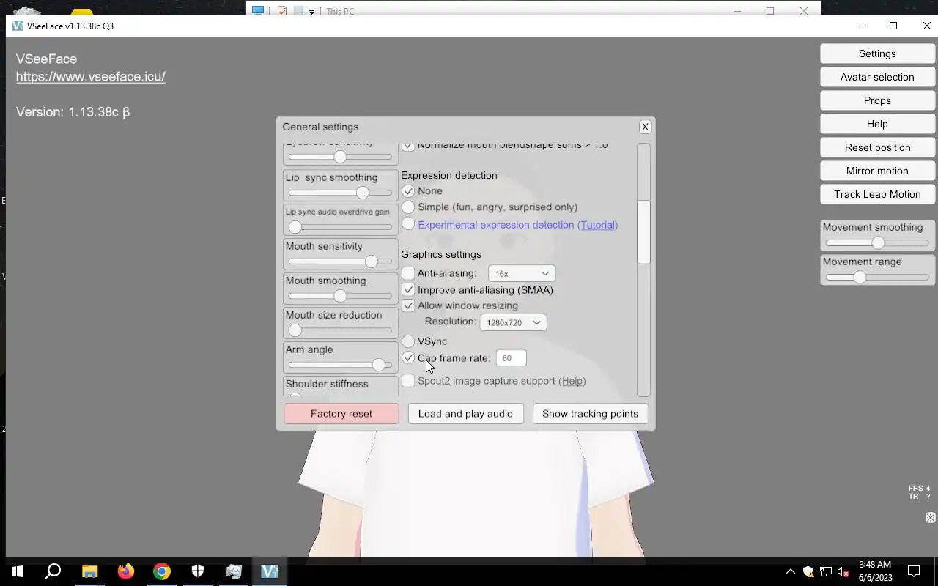Click Track Leap Motion button

click(877, 194)
